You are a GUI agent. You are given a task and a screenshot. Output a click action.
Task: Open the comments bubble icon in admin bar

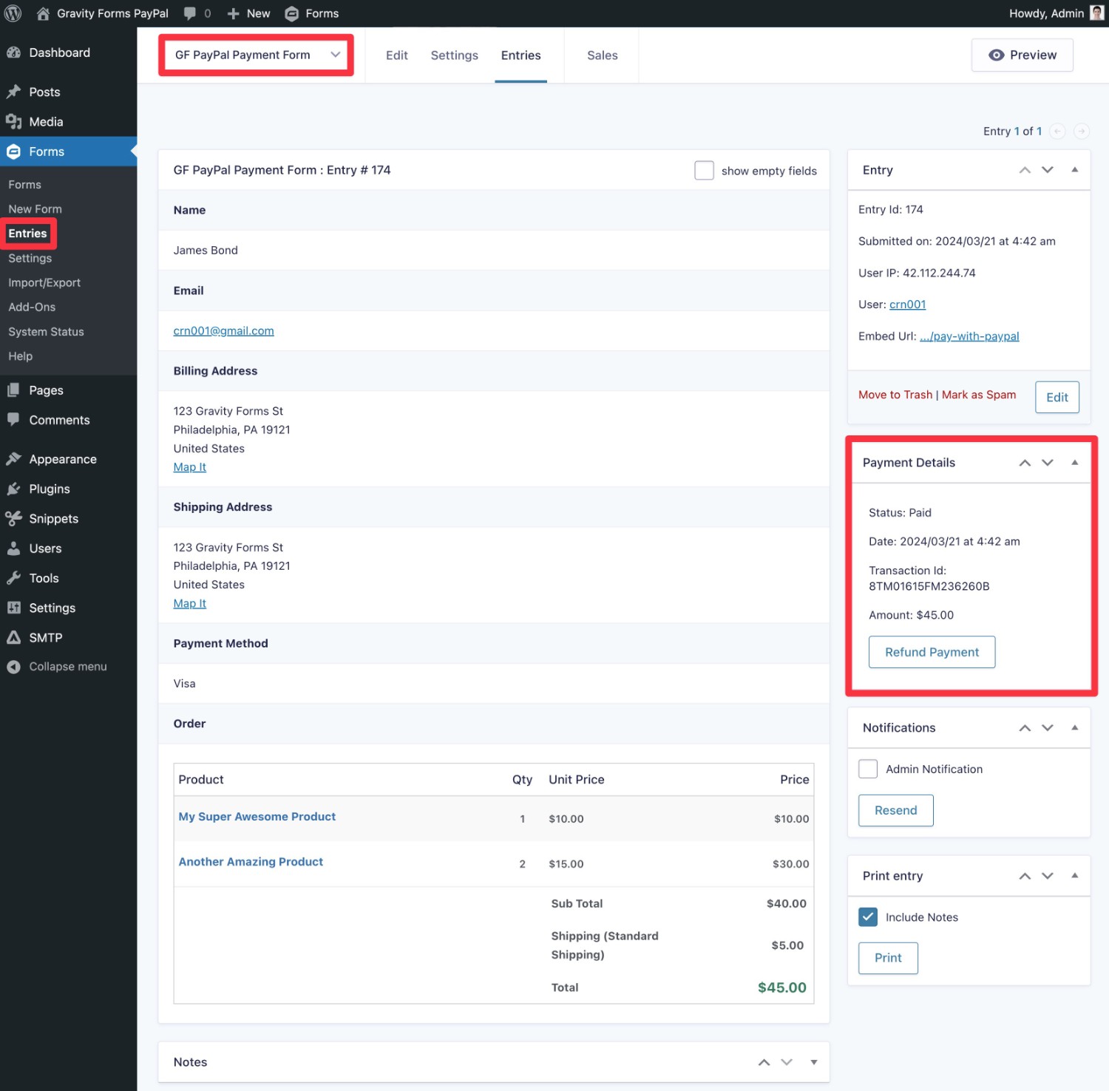click(190, 13)
